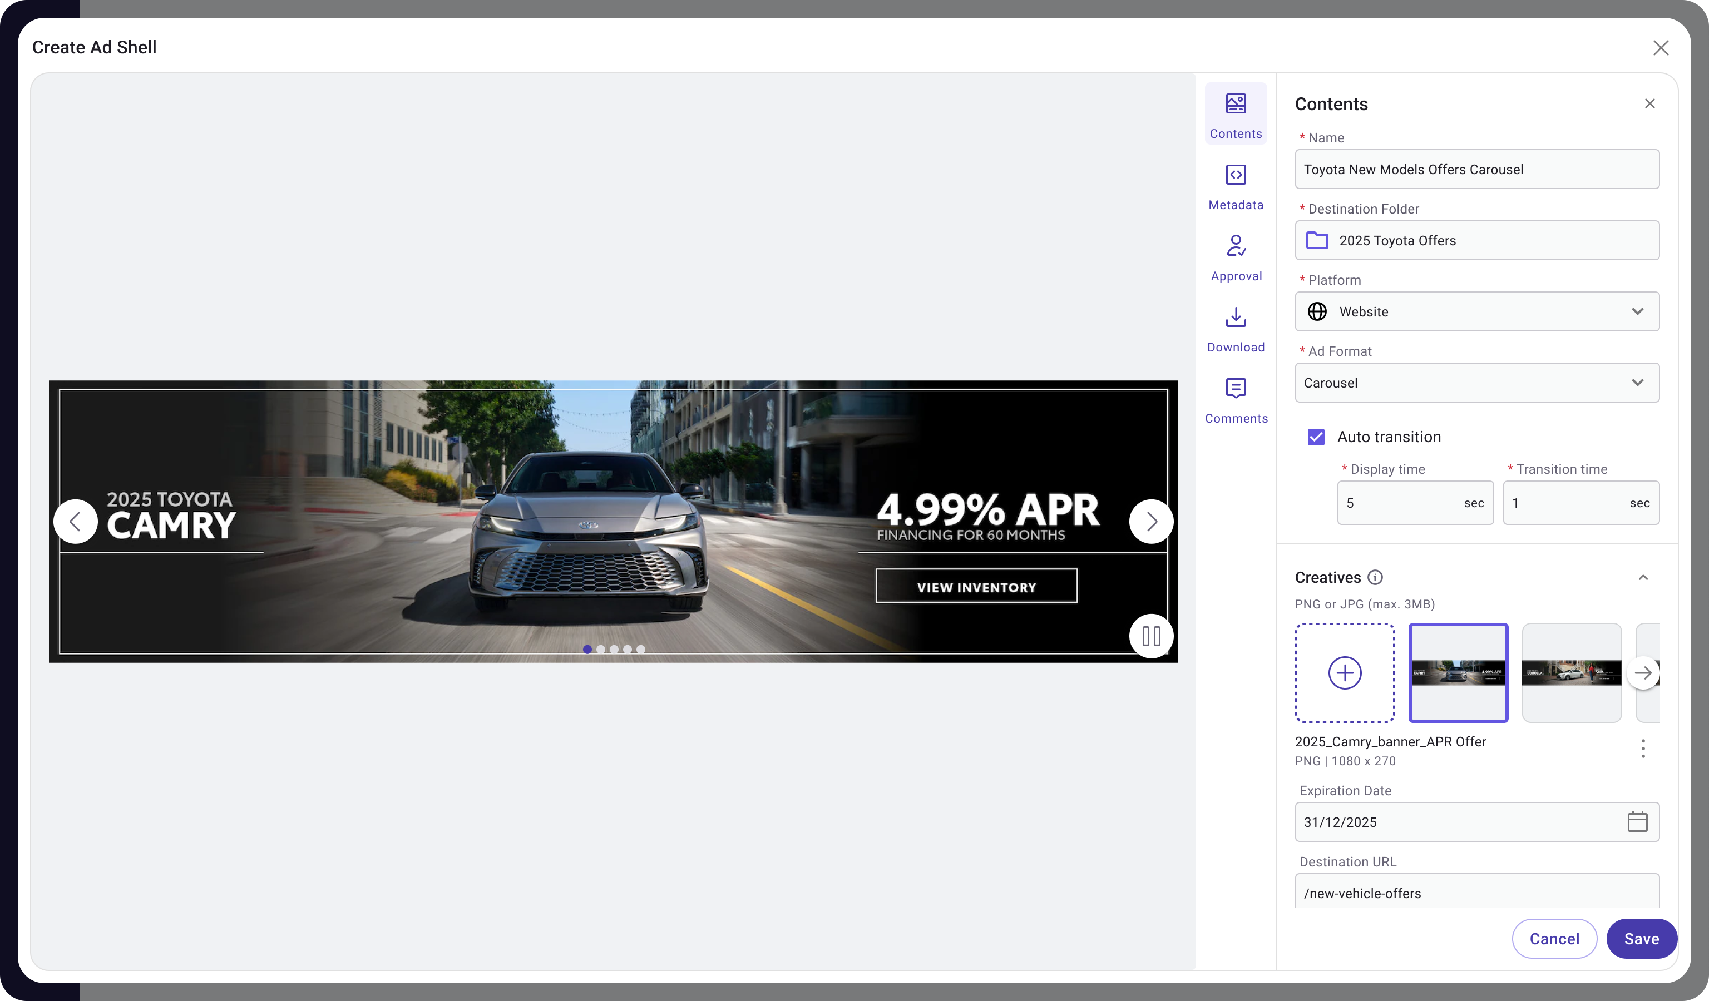
Task: Collapse the Creatives section chevron
Action: [x=1643, y=577]
